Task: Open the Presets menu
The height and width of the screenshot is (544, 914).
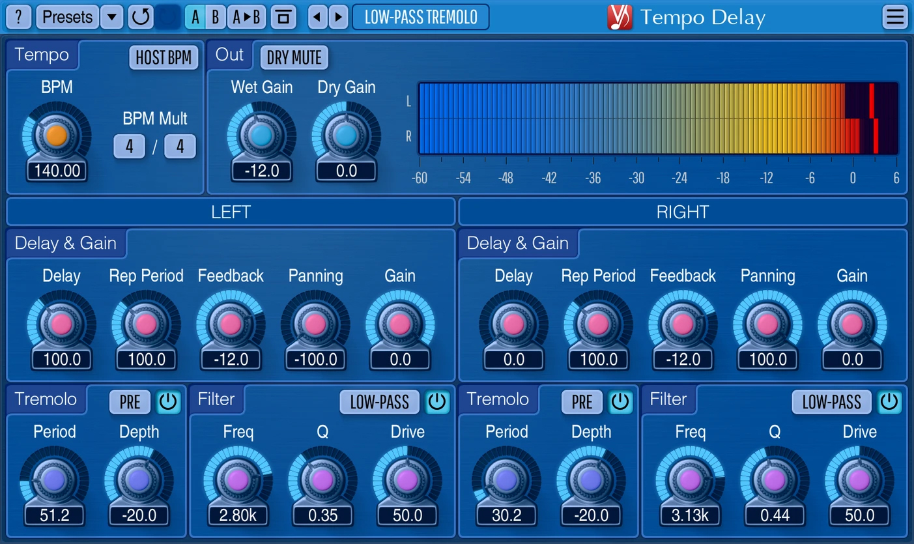Action: point(67,17)
